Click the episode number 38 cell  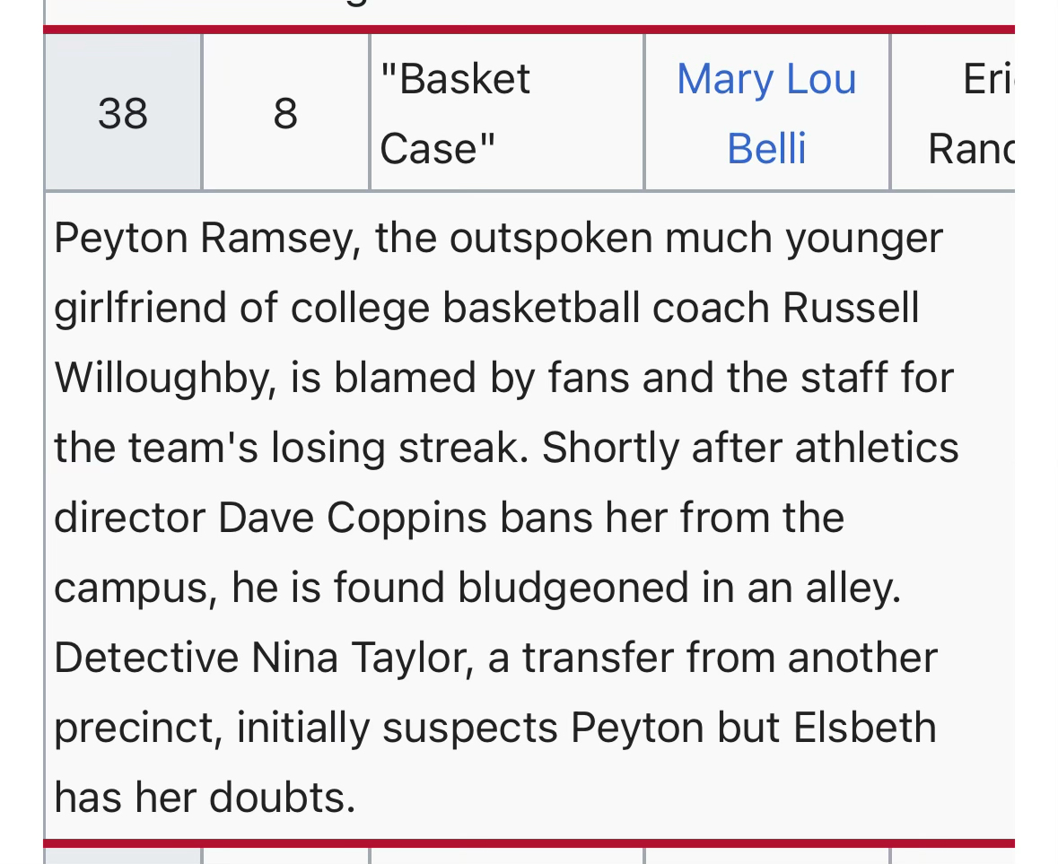pyautogui.click(x=123, y=114)
